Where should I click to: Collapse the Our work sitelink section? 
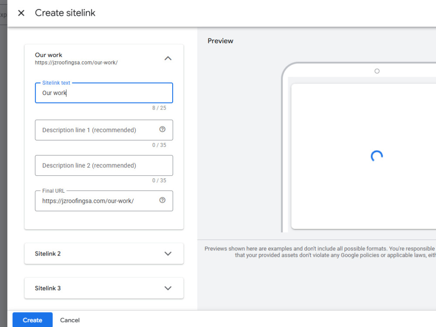click(x=168, y=58)
